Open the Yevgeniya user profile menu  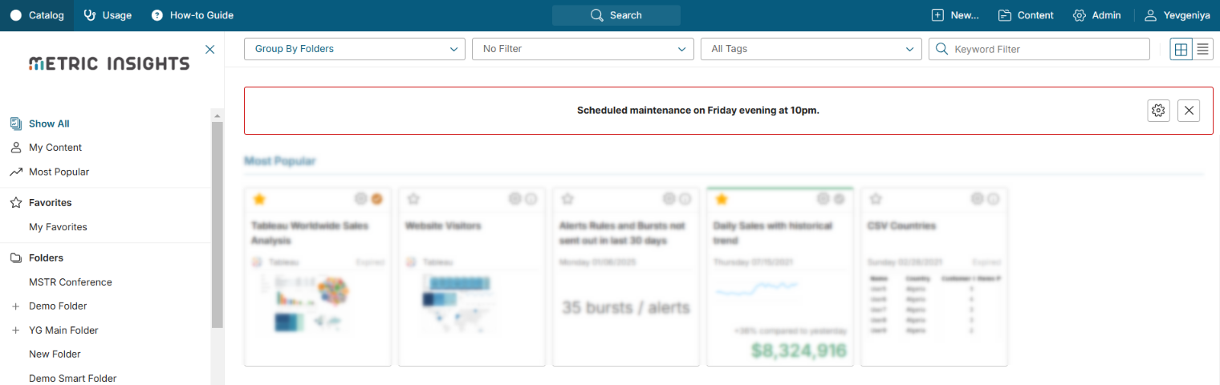point(1177,15)
